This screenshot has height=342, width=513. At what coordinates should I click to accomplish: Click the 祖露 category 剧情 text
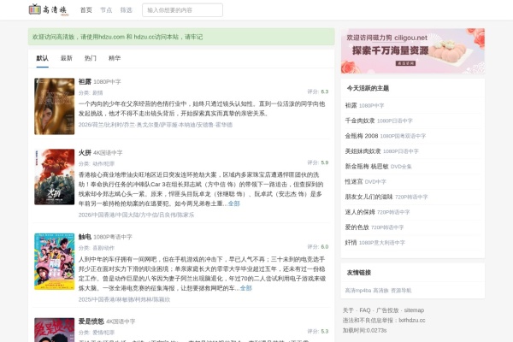pos(97,93)
